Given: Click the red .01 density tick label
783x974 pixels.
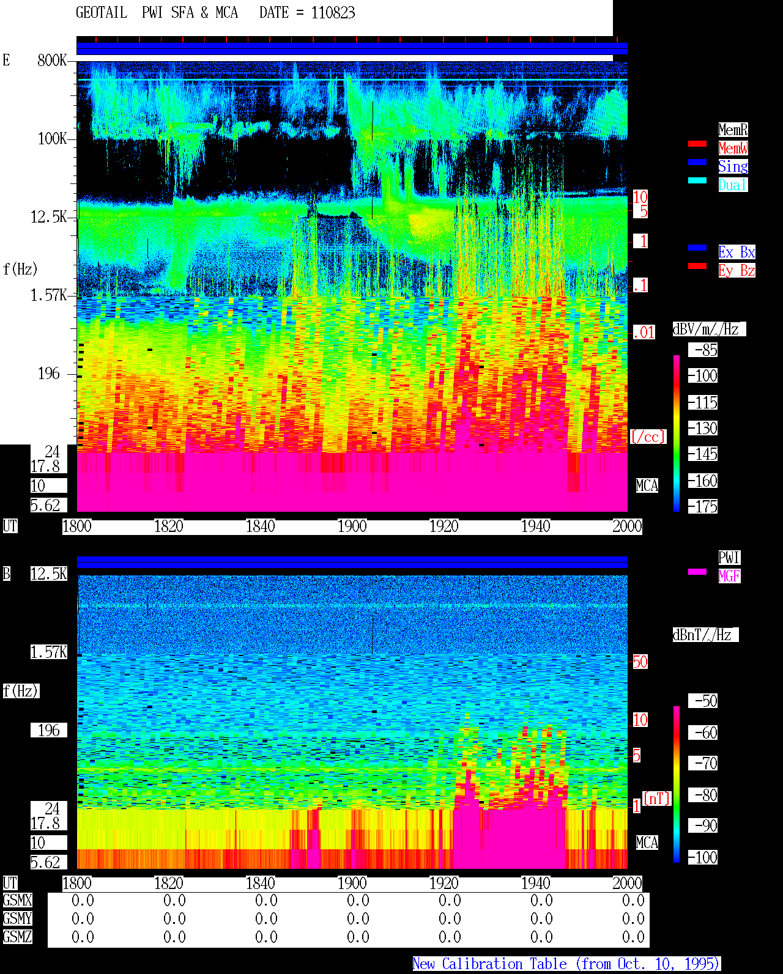Looking at the screenshot, I should [x=644, y=333].
